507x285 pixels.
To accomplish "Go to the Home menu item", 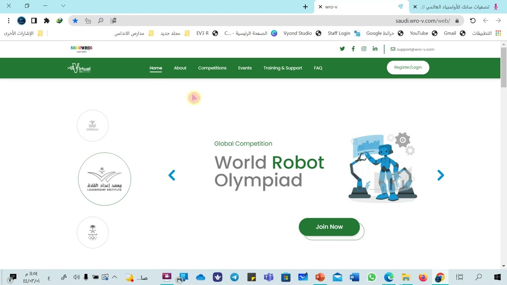I will tap(156, 68).
